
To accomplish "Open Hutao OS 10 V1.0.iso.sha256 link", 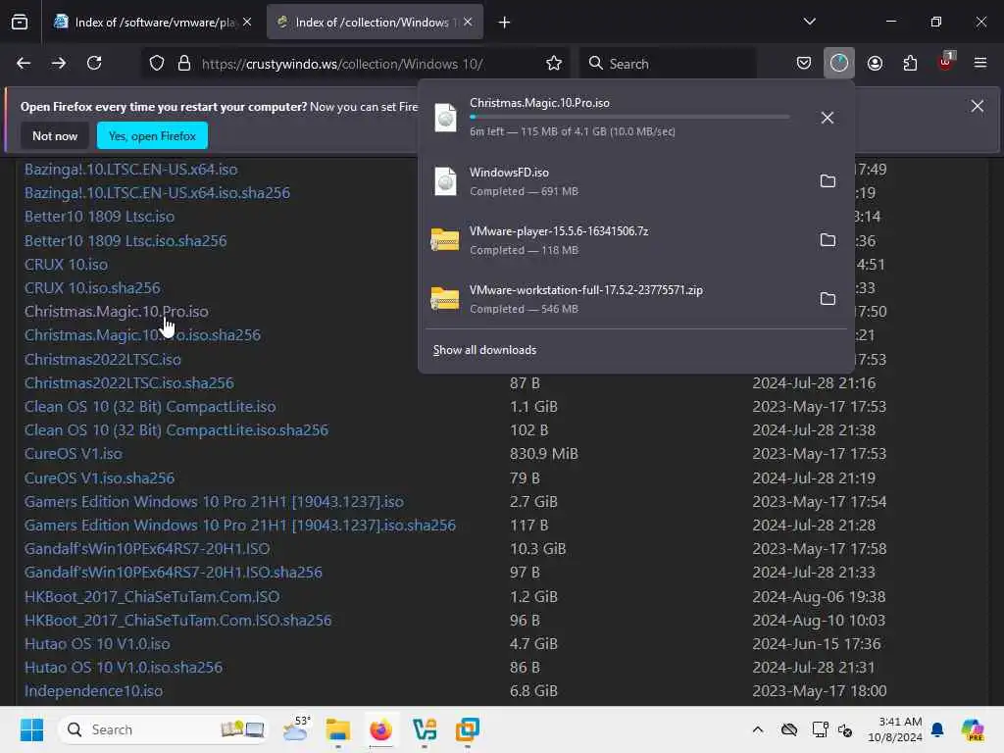I will tap(123, 667).
